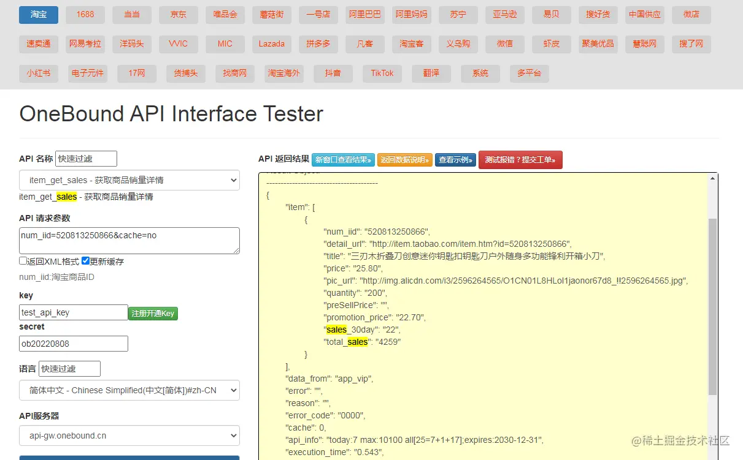The width and height of the screenshot is (743, 460).
Task: Open the 货捕头 tab
Action: 186,74
